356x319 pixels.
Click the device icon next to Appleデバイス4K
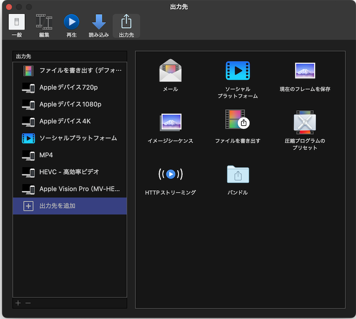[x=28, y=122]
